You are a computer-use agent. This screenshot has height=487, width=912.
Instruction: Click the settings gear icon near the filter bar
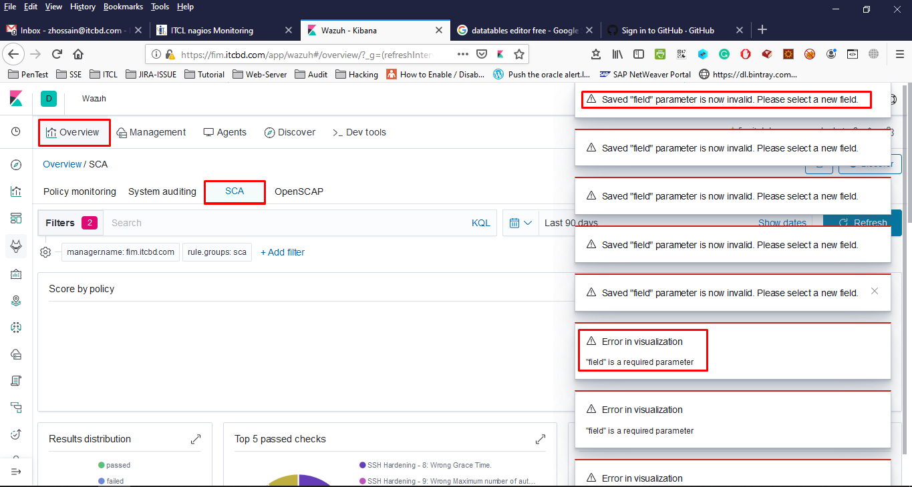45,252
